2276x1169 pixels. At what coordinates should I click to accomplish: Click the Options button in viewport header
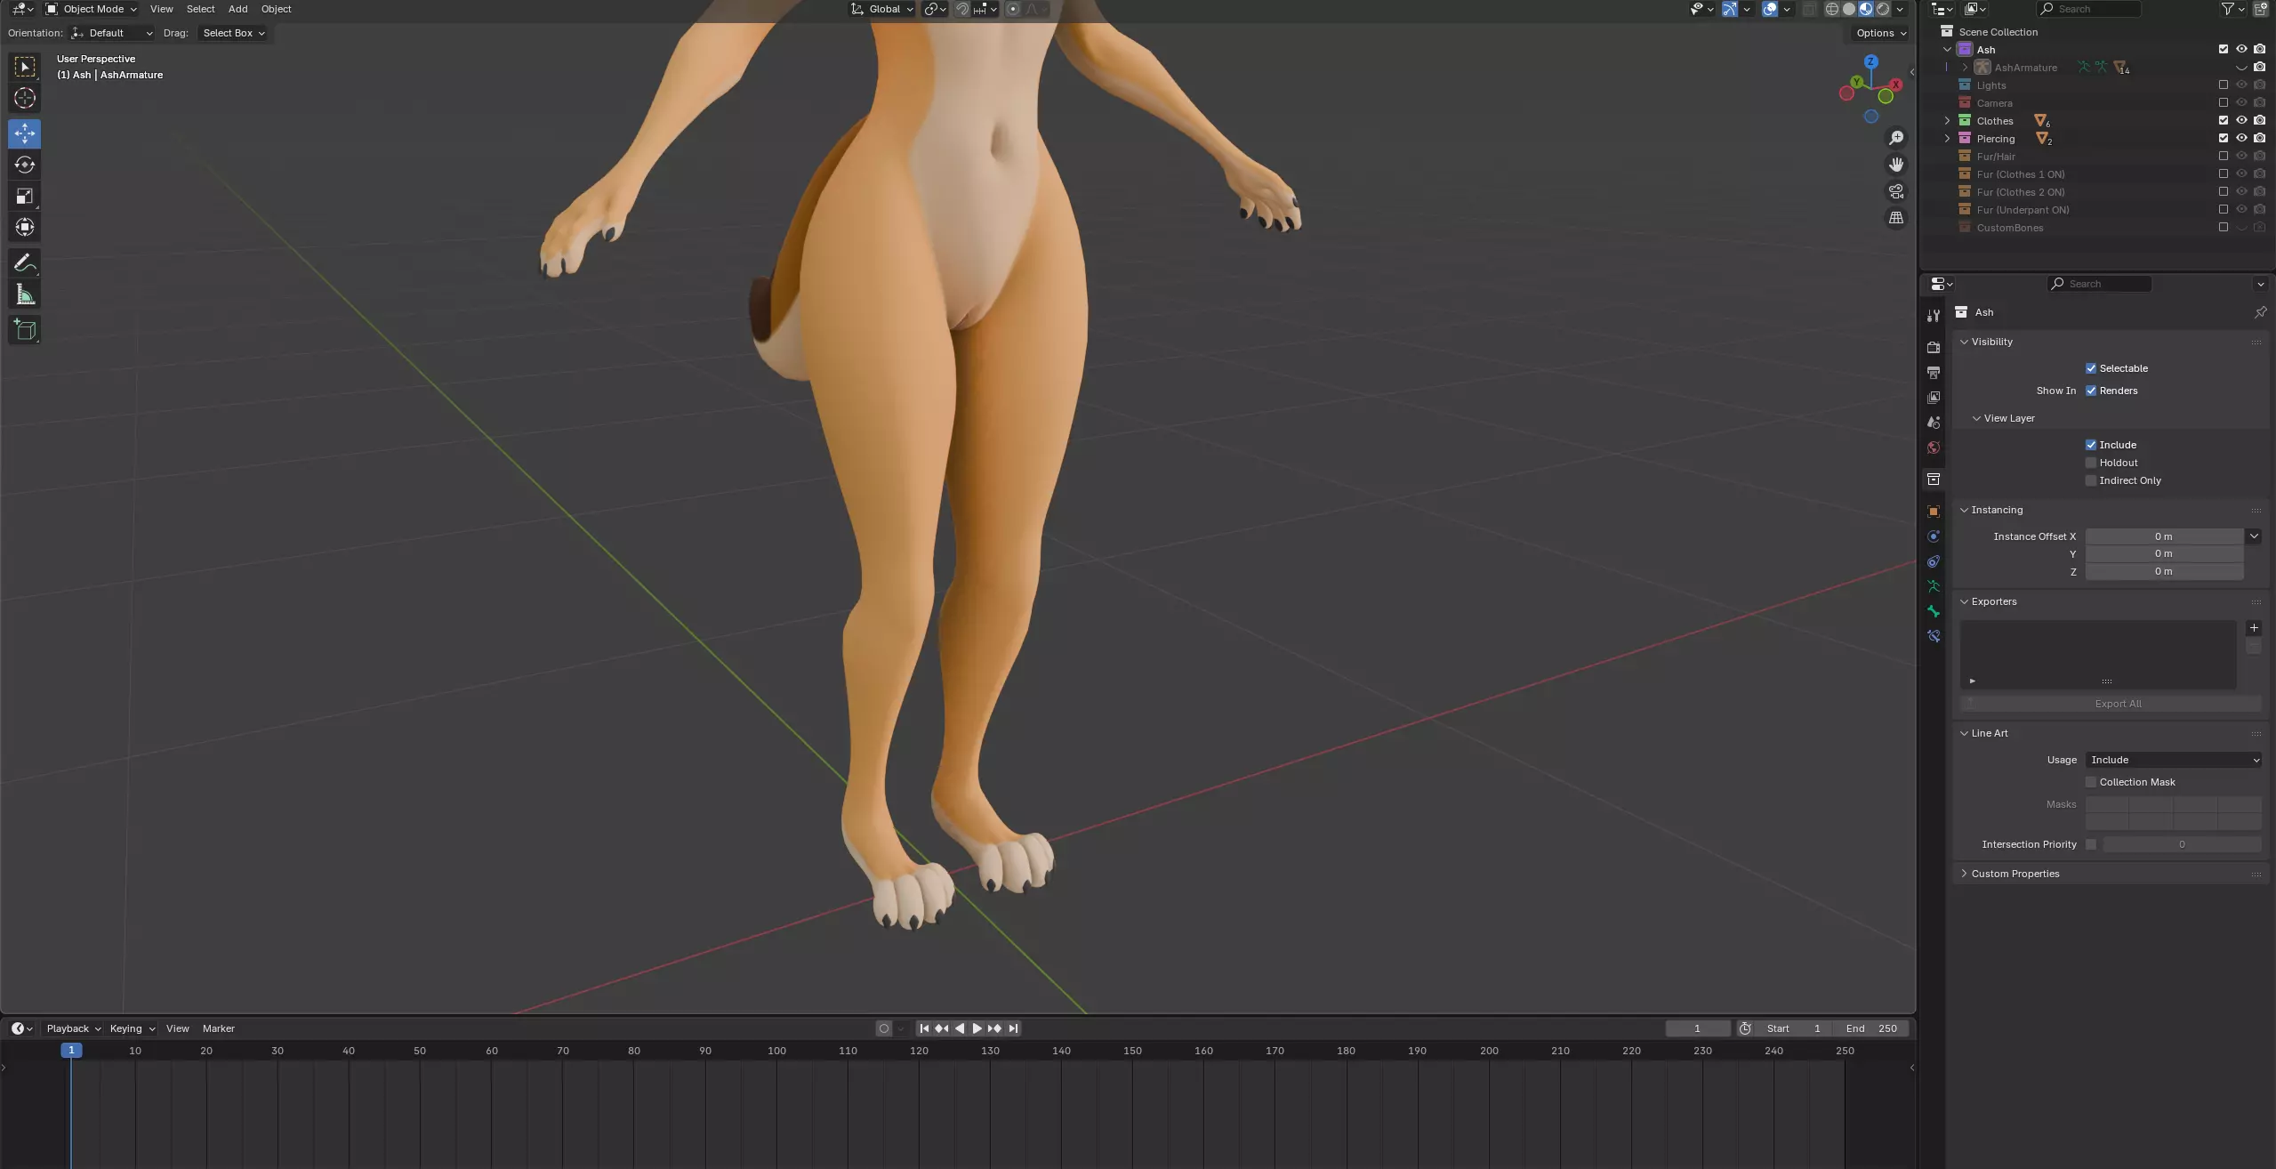[x=1881, y=33]
